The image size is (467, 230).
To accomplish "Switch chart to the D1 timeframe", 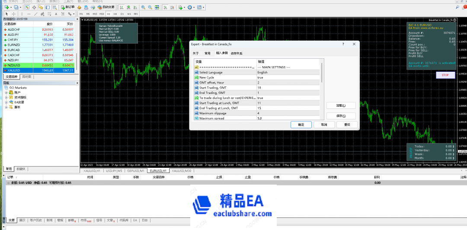I will [x=122, y=14].
